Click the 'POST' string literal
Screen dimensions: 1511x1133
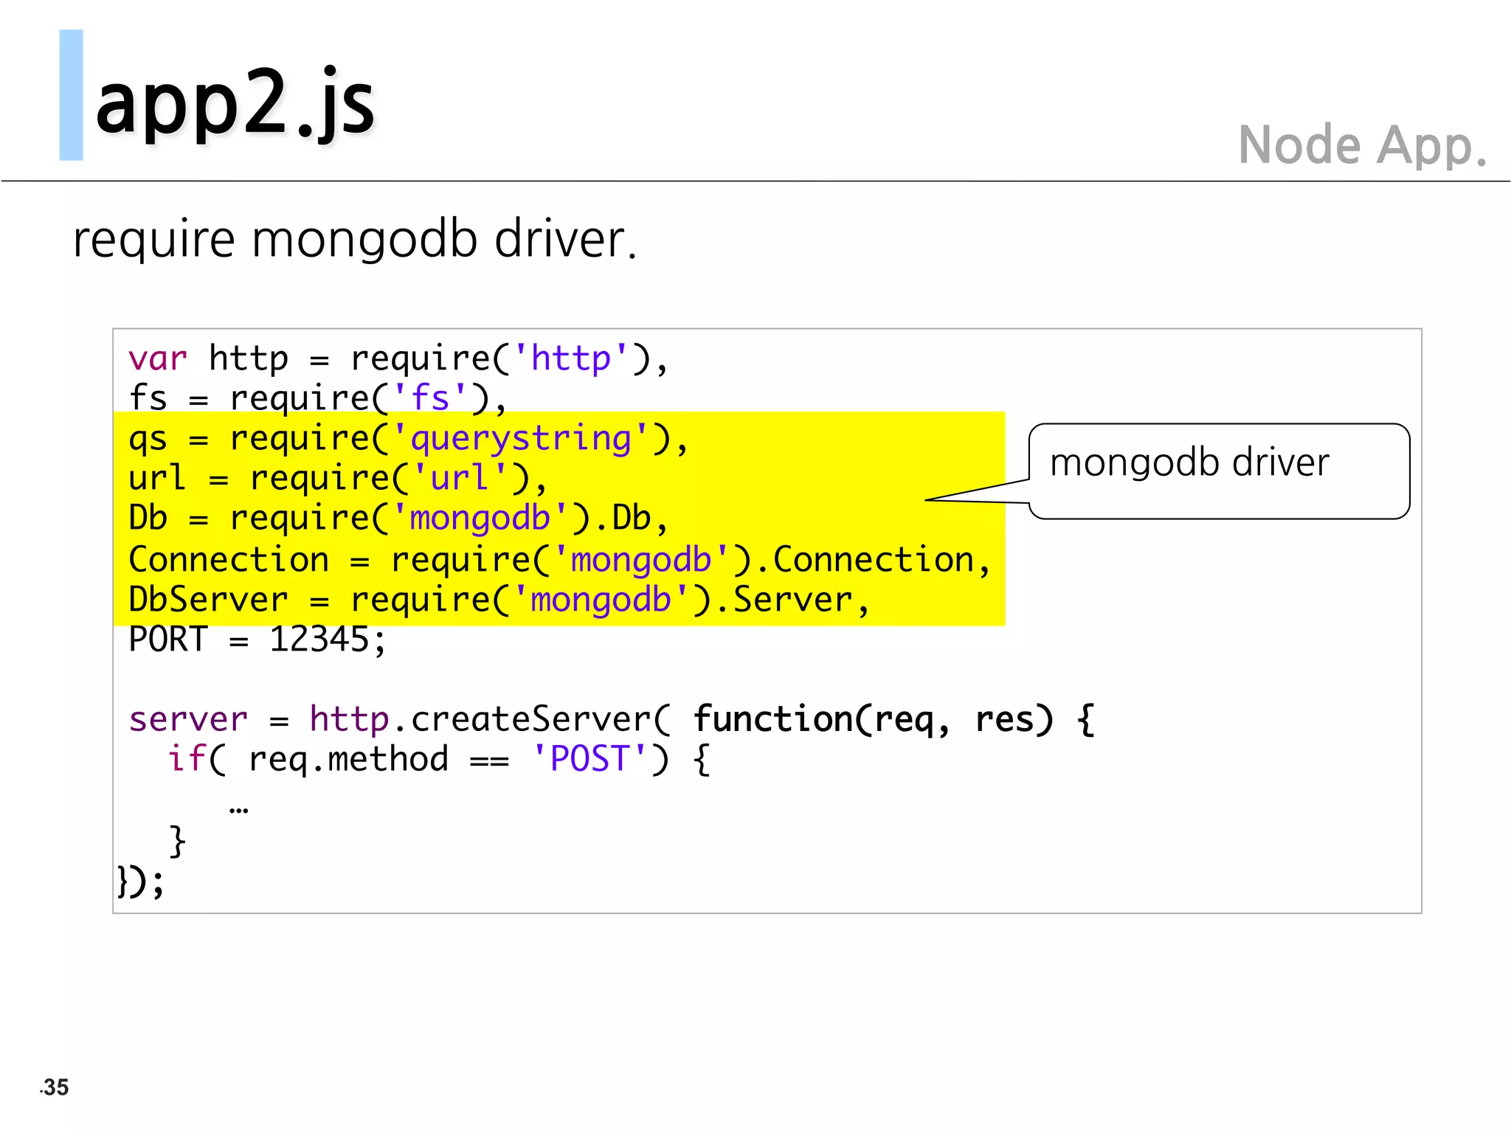[x=589, y=759]
